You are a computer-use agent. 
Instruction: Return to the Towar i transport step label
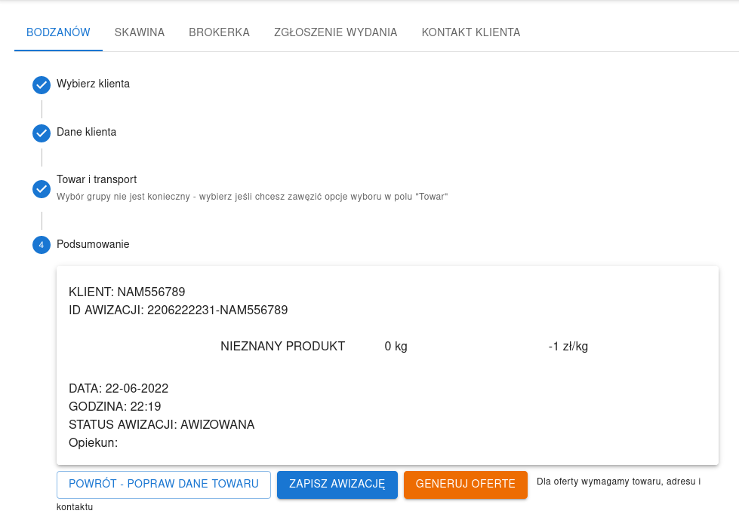pyautogui.click(x=97, y=179)
